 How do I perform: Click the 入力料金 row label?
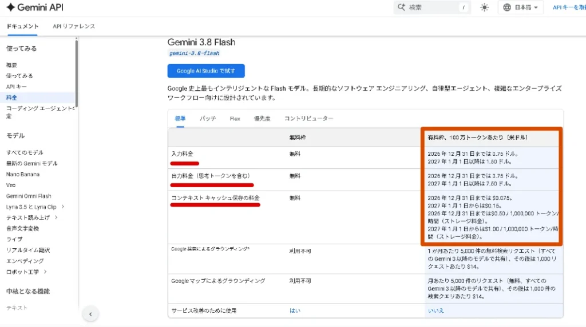[183, 154]
